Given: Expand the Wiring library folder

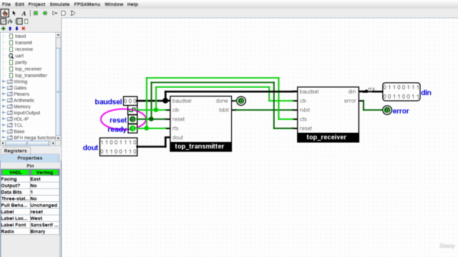Looking at the screenshot, I should [4, 81].
